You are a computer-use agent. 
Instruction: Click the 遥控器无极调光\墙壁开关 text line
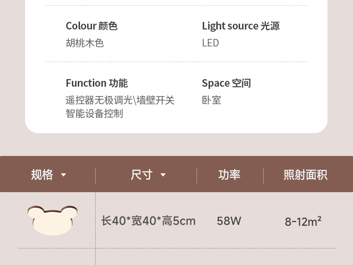point(120,100)
